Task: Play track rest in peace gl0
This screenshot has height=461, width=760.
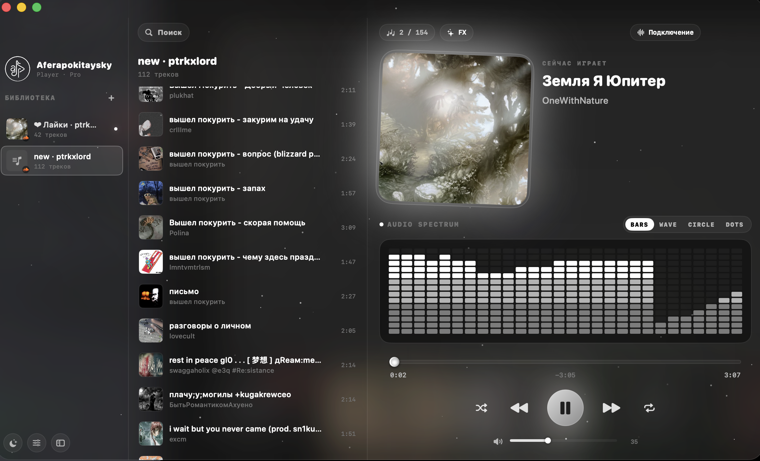Action: tap(247, 365)
